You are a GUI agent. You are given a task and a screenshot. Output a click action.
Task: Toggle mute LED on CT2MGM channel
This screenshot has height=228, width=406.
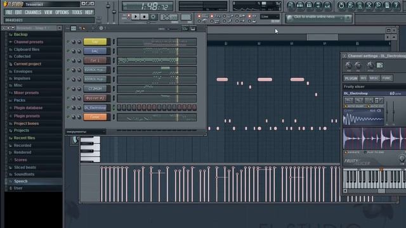pyautogui.click(x=68, y=89)
